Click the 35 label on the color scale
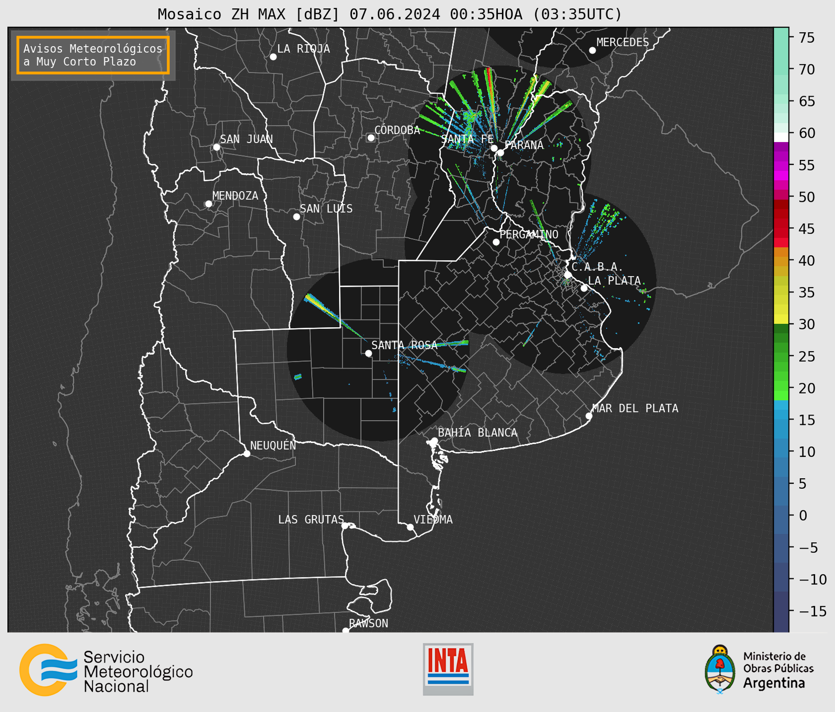The image size is (835, 712). [806, 293]
